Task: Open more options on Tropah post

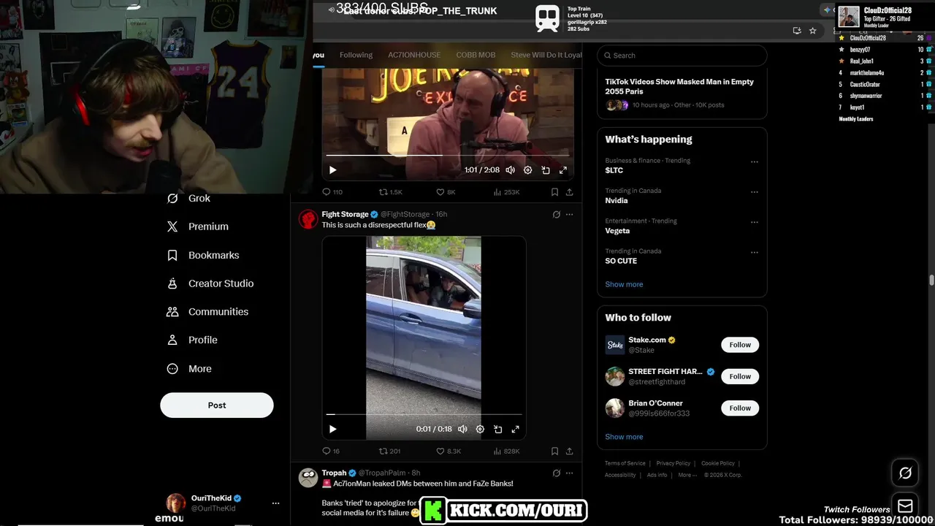Action: coord(569,473)
